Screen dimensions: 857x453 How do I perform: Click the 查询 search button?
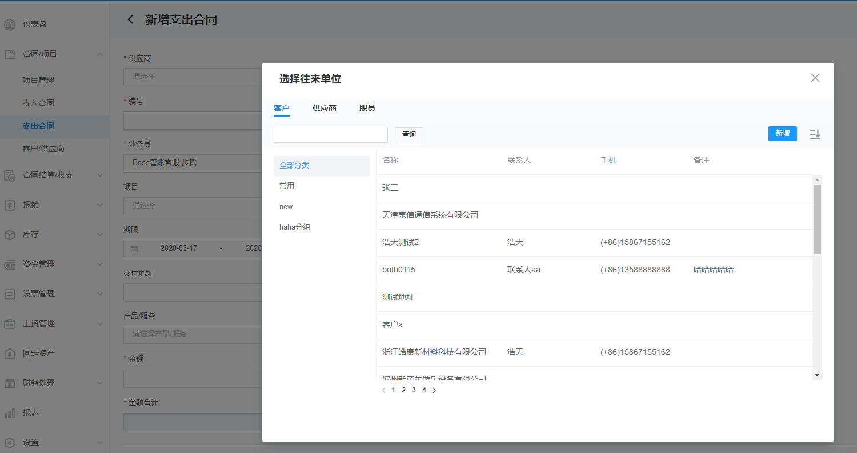click(409, 135)
